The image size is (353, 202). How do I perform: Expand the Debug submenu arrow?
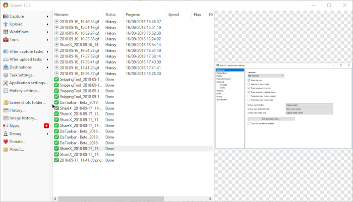tap(47, 134)
